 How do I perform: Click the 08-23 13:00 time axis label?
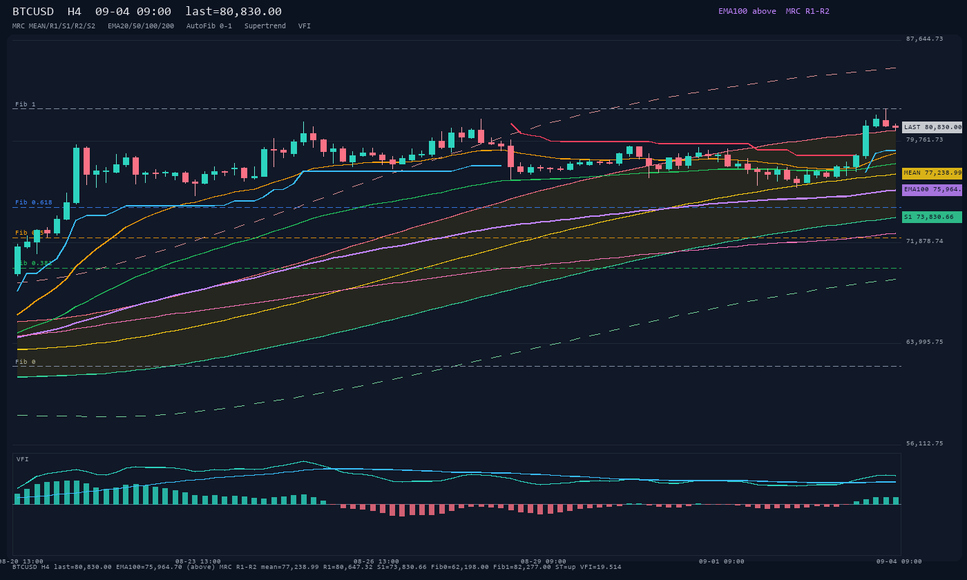click(x=198, y=561)
